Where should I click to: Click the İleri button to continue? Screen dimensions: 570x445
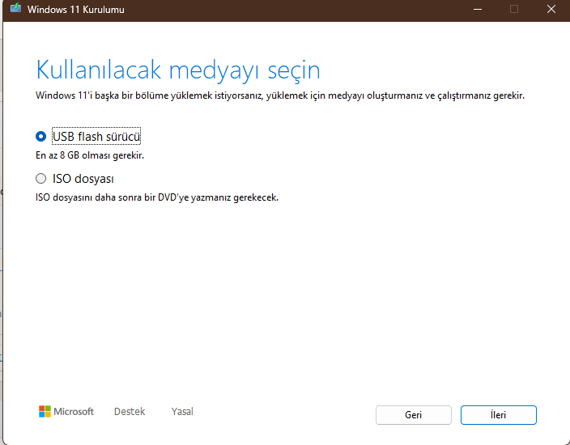[499, 415]
